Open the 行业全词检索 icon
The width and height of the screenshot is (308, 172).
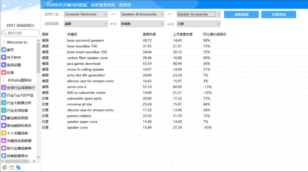[4, 111]
